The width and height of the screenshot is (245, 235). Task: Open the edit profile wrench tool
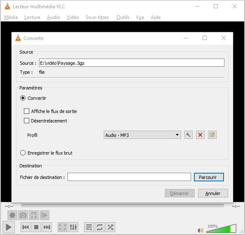pyautogui.click(x=188, y=135)
